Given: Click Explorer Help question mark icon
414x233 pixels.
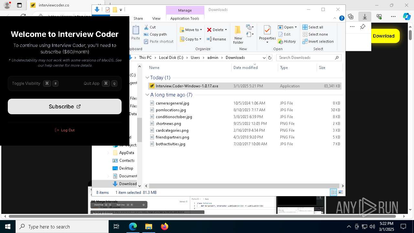Looking at the screenshot, I should [342, 18].
